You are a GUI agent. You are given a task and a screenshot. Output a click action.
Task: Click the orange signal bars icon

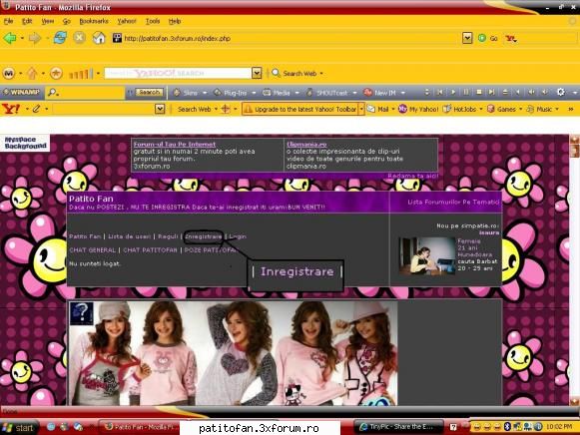coord(81,74)
